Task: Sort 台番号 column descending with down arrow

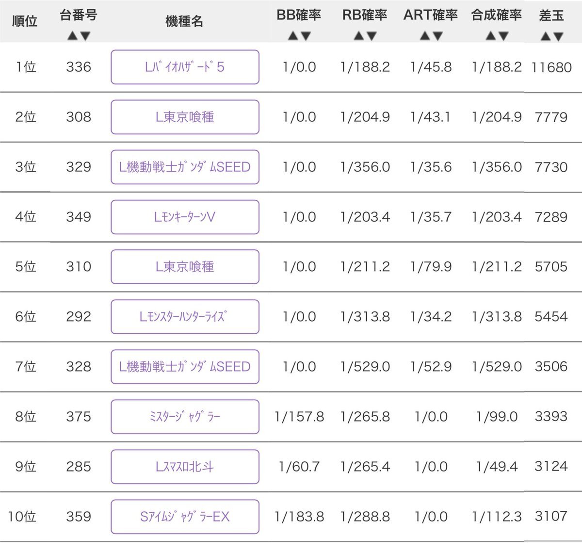Action: click(x=85, y=36)
